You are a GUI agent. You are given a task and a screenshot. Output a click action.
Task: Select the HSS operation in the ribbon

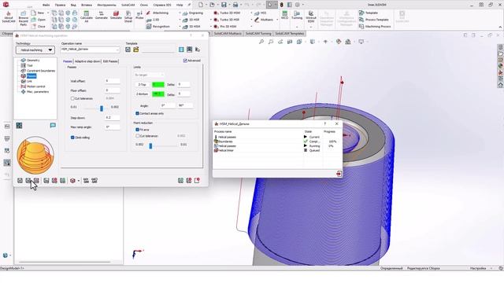tap(261, 13)
